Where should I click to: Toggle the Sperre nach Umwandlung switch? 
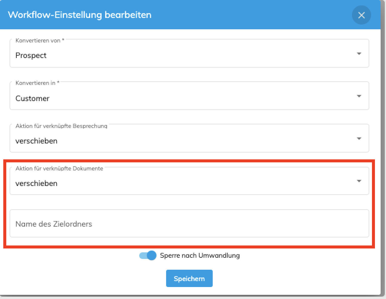(x=148, y=255)
